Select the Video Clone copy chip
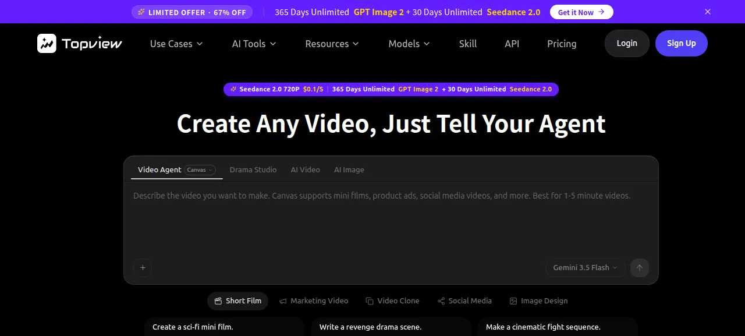This screenshot has width=745, height=336. click(x=392, y=301)
